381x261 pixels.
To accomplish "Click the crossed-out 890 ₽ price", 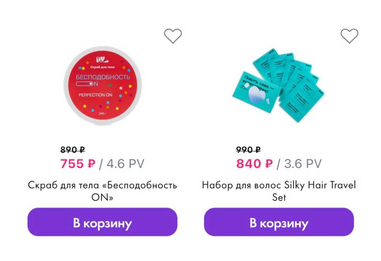I will [72, 150].
